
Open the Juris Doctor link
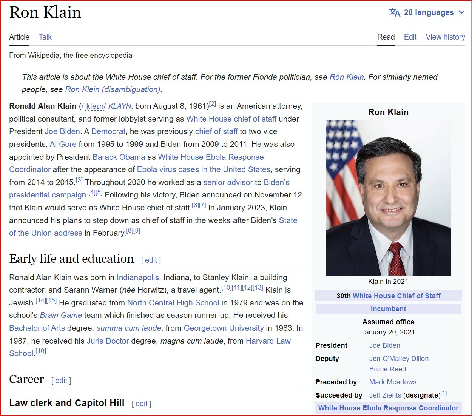pos(108,341)
